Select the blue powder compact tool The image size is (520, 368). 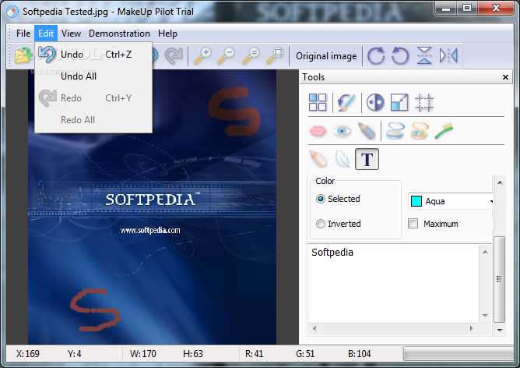click(x=395, y=131)
